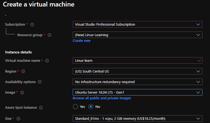Open the Image dropdown showing Ubuntu Server 18.04
The width and height of the screenshot is (210, 123).
coord(137,92)
